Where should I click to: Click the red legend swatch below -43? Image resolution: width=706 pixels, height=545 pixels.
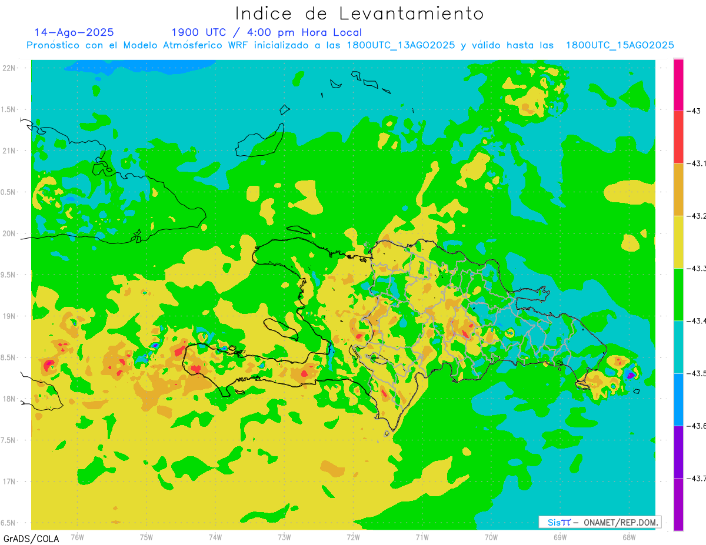coord(678,137)
